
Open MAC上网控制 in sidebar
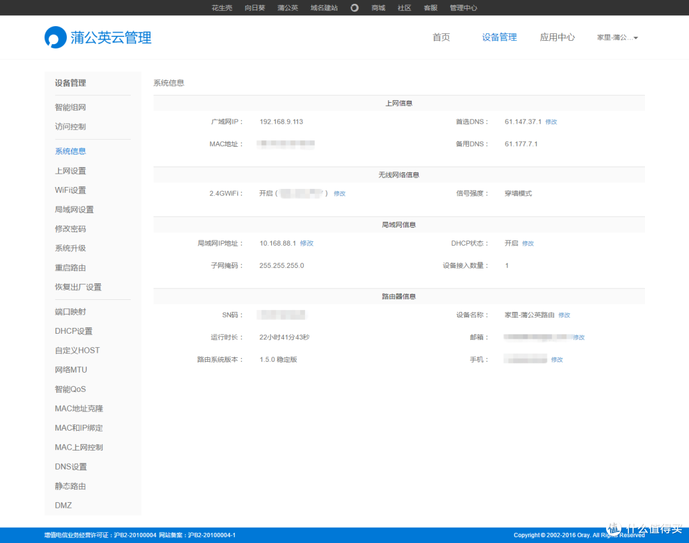click(x=78, y=447)
